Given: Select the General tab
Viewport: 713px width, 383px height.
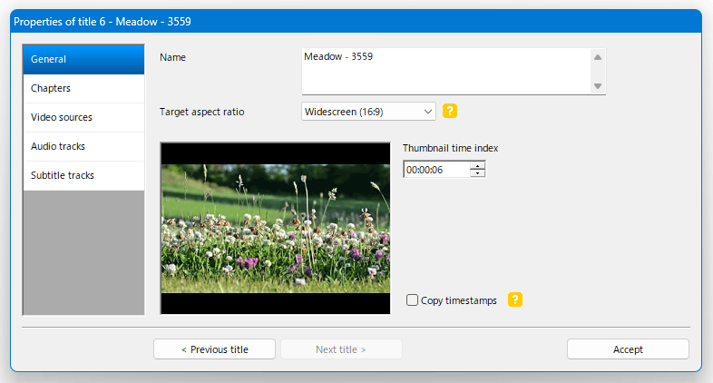Looking at the screenshot, I should click(83, 59).
